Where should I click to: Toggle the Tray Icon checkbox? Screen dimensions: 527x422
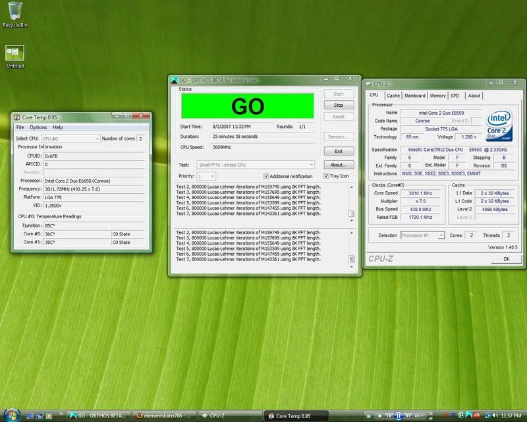pos(325,176)
